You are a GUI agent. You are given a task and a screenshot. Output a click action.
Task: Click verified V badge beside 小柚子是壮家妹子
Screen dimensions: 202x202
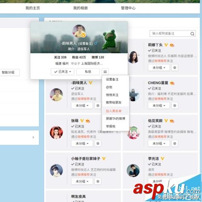[x=104, y=159]
